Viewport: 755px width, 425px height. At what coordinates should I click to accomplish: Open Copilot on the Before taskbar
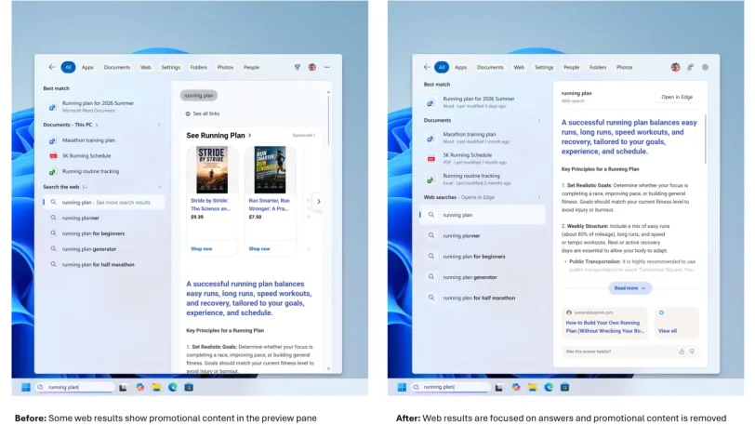click(139, 387)
